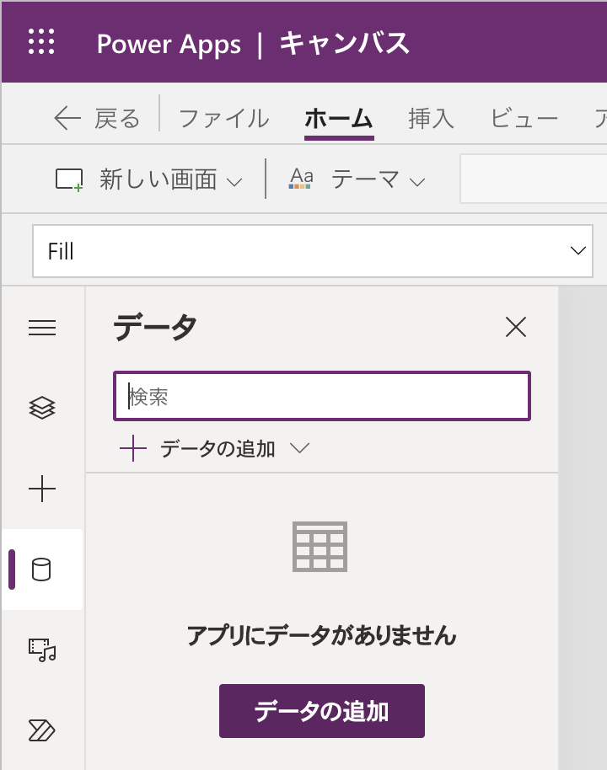Expand the 新しい画面 dropdown chevron

(235, 181)
